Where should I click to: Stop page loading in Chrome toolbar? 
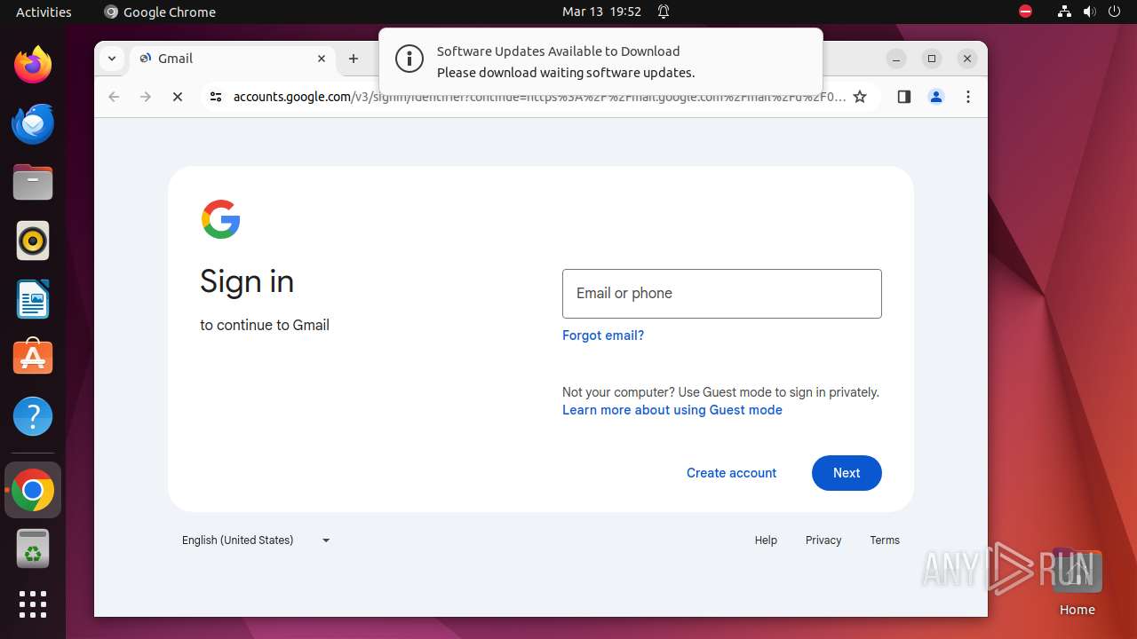click(178, 97)
